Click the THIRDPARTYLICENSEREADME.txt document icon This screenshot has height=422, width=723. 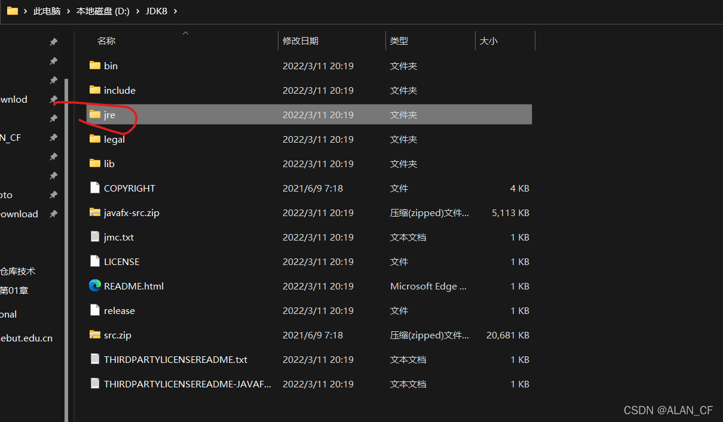click(94, 359)
